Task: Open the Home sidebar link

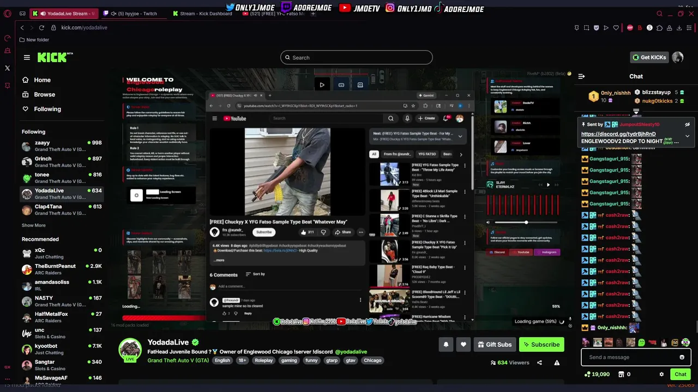Action: point(37,80)
